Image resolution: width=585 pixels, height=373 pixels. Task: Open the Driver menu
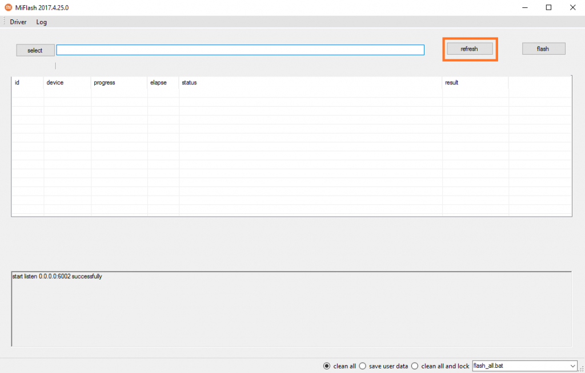18,22
